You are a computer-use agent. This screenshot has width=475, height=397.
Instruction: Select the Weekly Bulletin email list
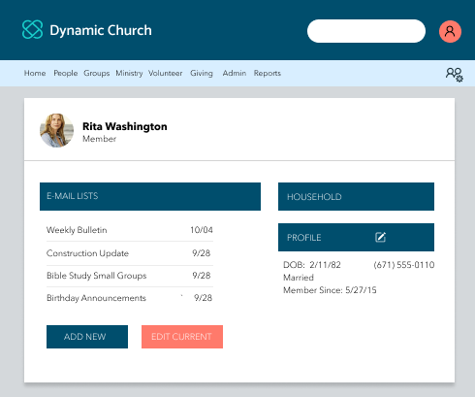point(130,230)
